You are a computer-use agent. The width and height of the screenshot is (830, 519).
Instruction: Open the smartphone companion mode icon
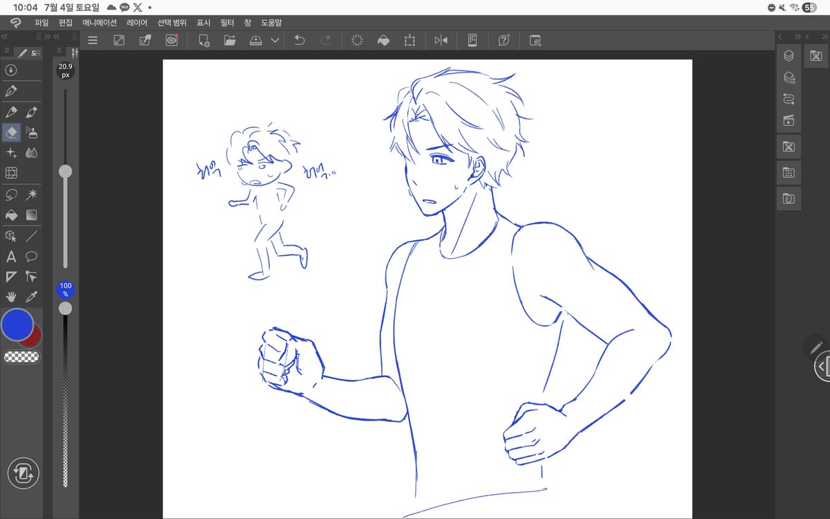tap(472, 40)
